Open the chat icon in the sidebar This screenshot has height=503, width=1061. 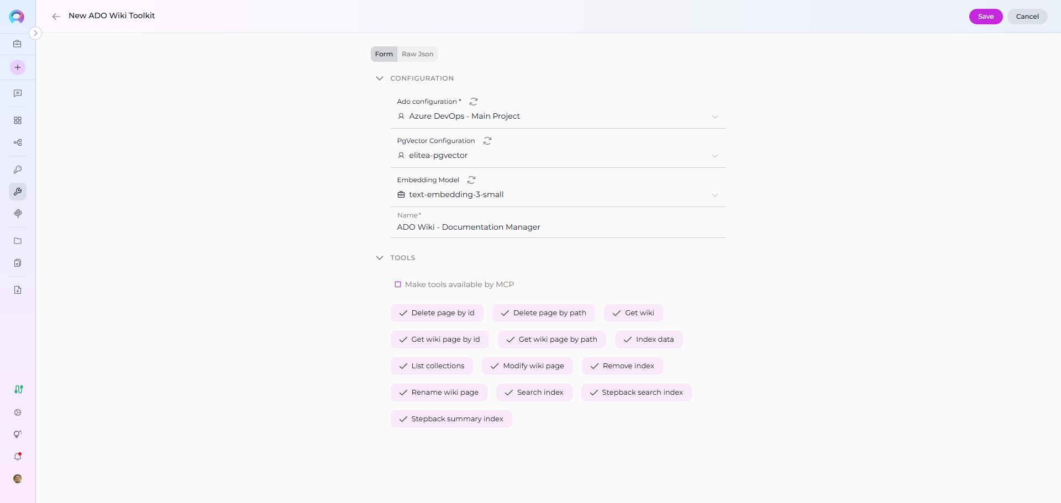tap(18, 94)
